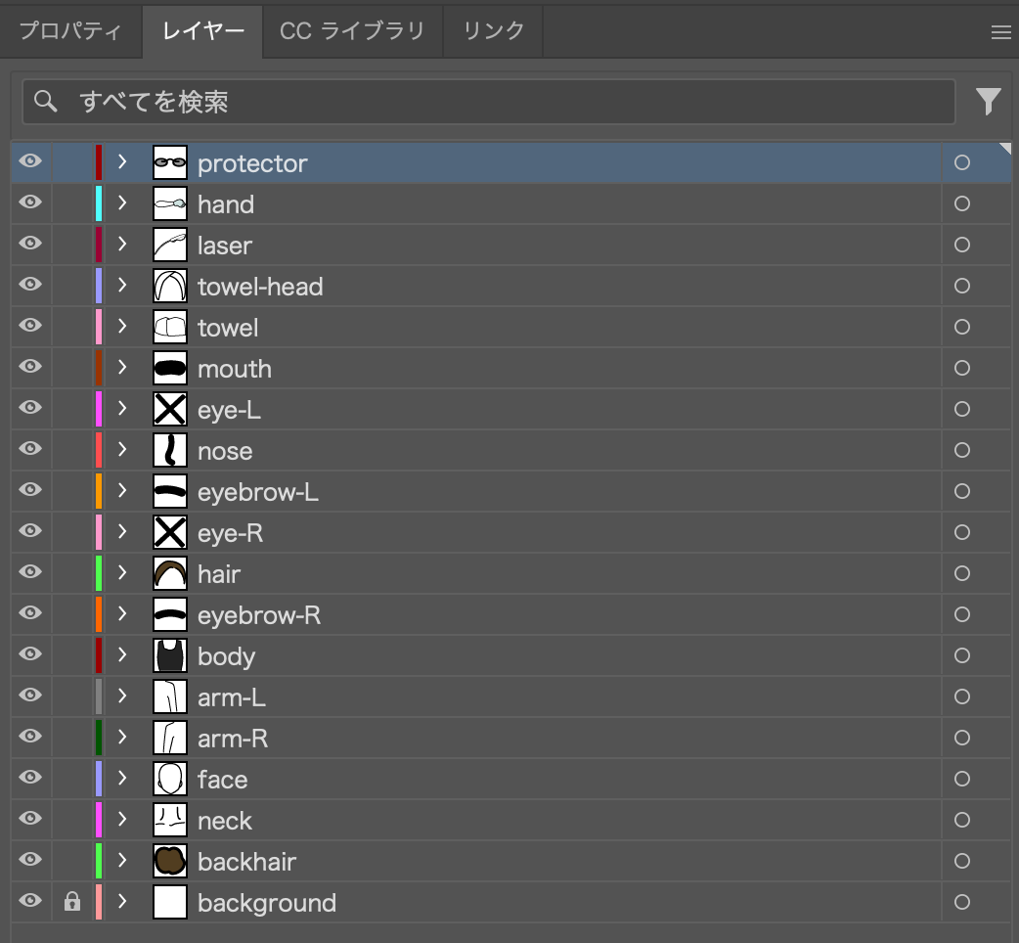Click the target circle for hair layer
The image size is (1019, 943).
pyautogui.click(x=962, y=574)
